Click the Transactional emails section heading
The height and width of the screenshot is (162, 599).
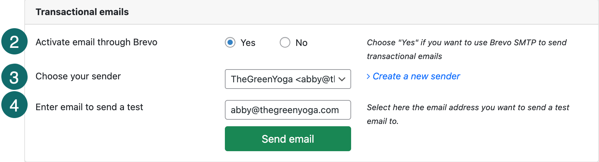82,12
